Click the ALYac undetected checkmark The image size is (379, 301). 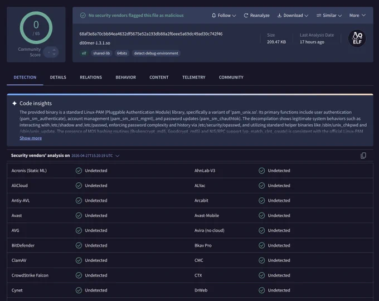point(262,186)
